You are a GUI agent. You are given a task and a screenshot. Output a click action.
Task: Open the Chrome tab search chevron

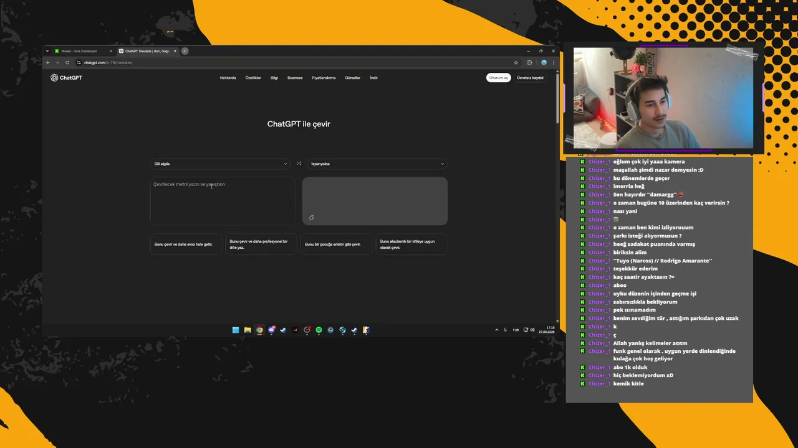(48, 51)
